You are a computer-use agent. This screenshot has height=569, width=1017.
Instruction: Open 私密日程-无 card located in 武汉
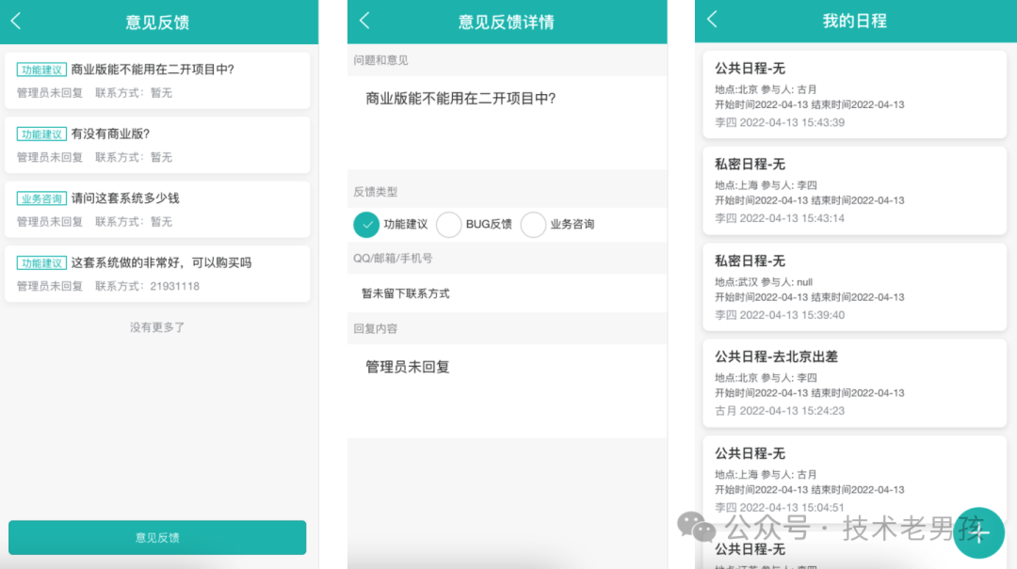[x=854, y=287]
